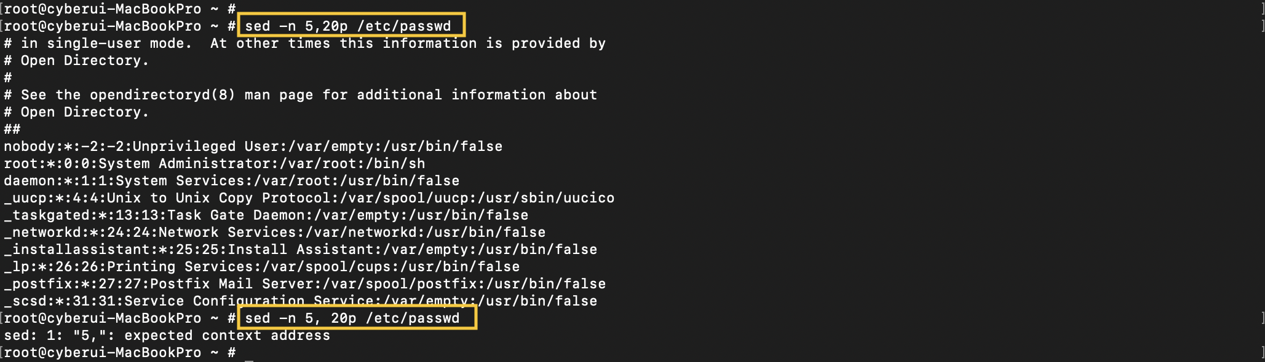Click the _scsd Service Configuration line
Image resolution: width=1265 pixels, height=362 pixels.
click(x=301, y=301)
